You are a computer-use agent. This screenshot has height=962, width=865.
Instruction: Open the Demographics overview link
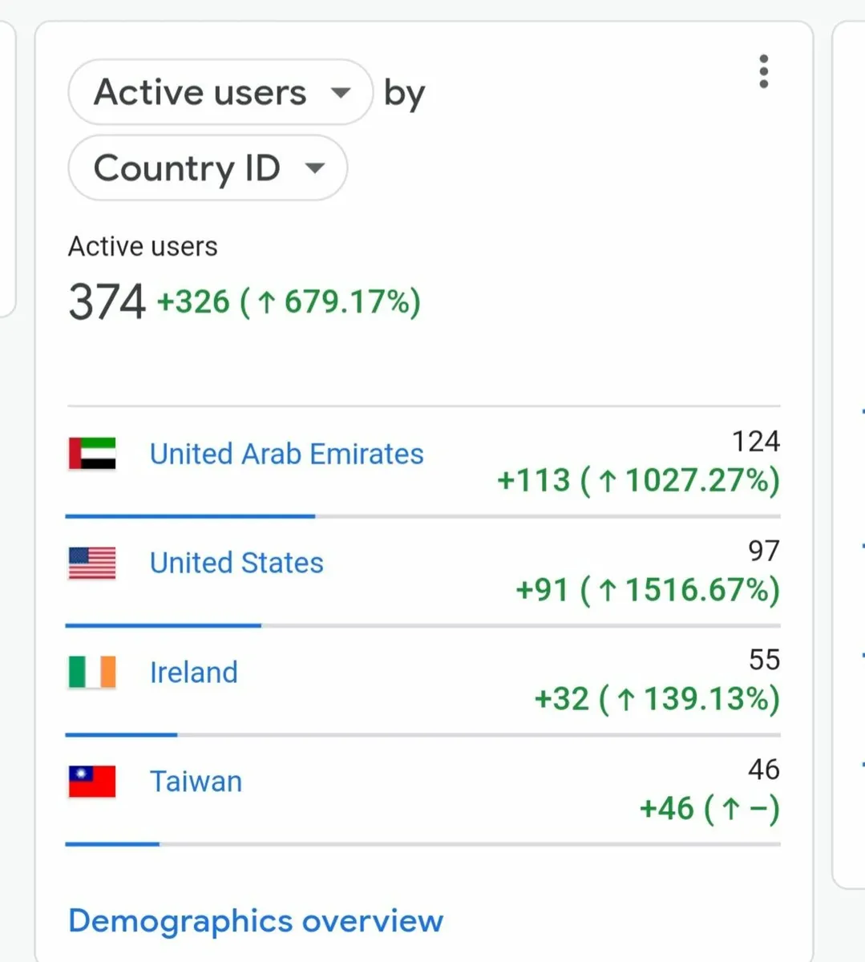[256, 921]
